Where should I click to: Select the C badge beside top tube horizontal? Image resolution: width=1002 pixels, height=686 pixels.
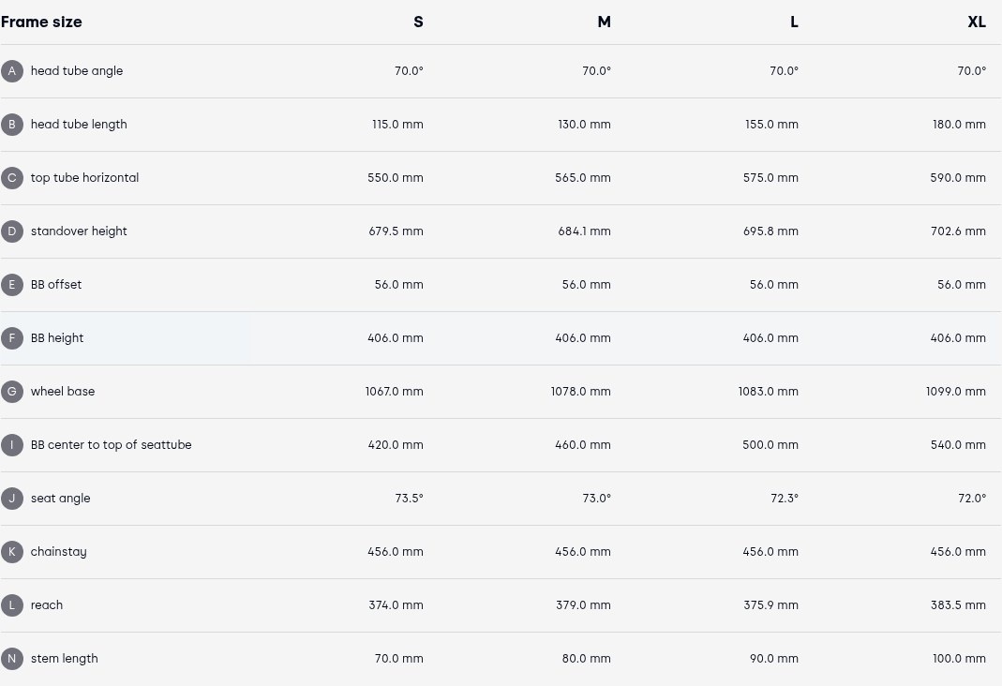11,178
